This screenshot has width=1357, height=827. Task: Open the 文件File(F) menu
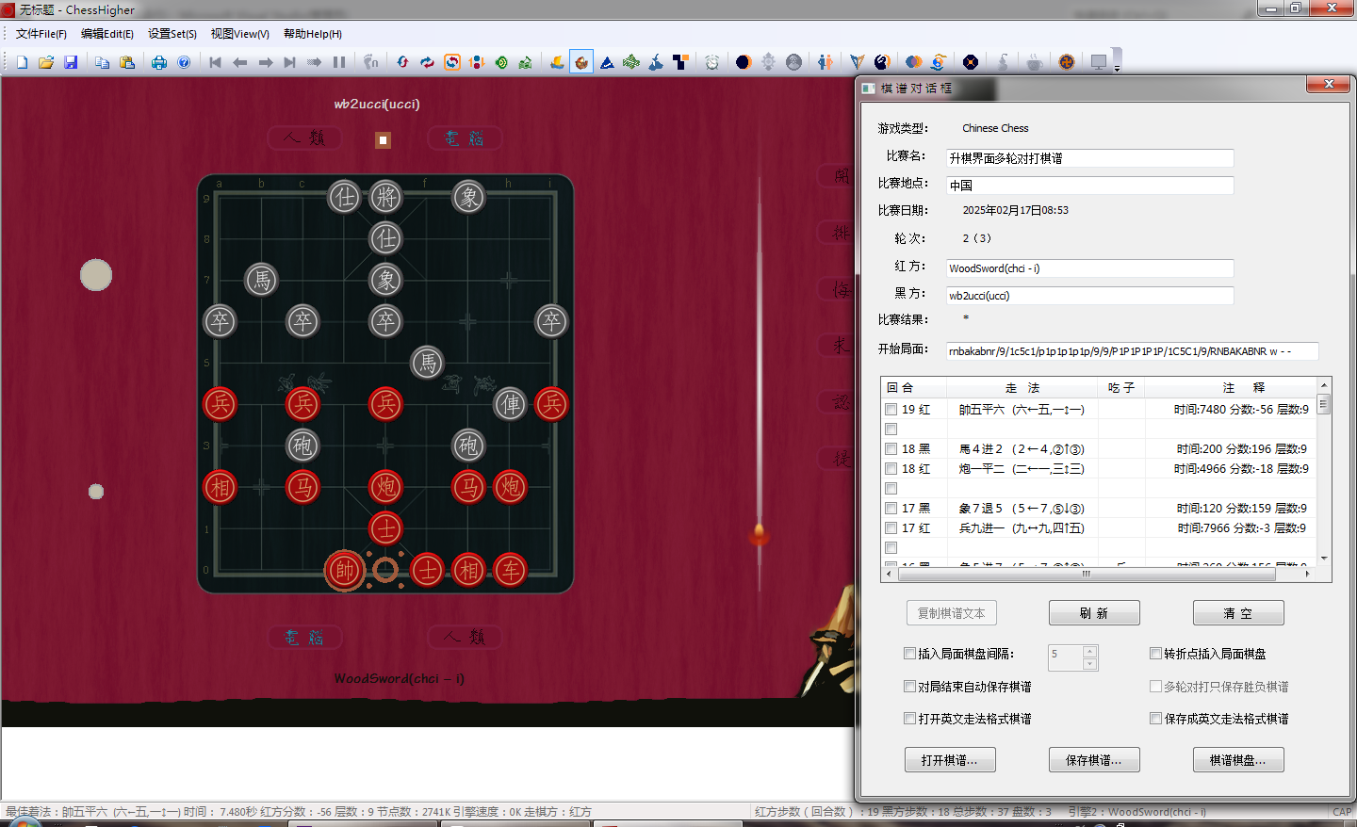tap(41, 34)
